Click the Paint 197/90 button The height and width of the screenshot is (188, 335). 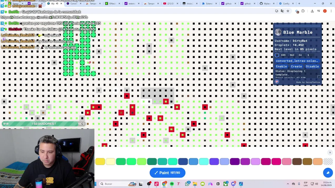tap(167, 173)
